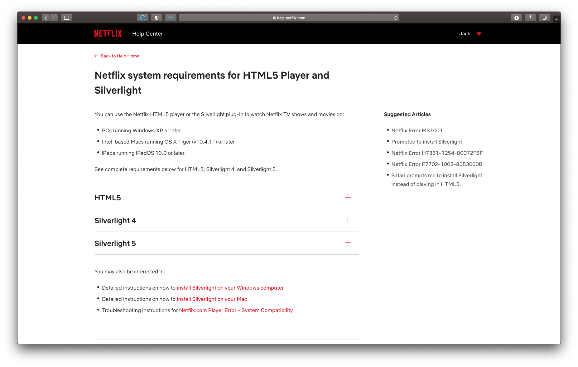Toggle the Safari sidebar button
This screenshot has height=367, width=578.
pyautogui.click(x=66, y=18)
